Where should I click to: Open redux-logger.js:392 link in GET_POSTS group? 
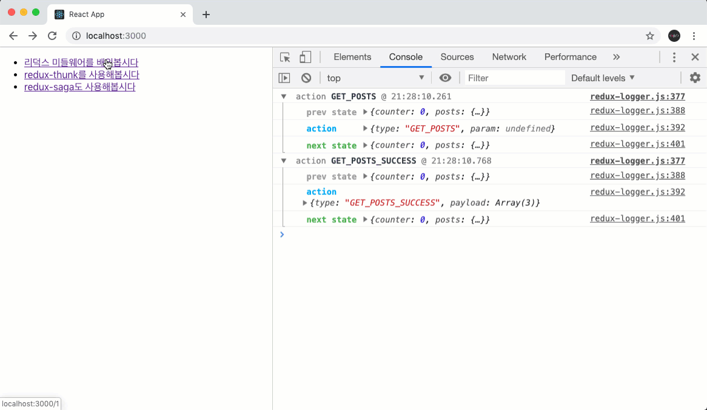[x=637, y=128]
